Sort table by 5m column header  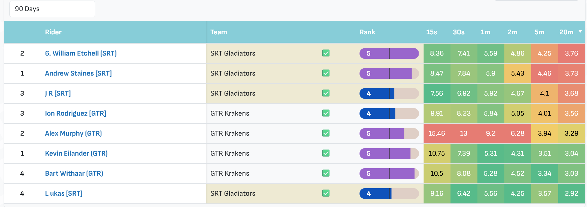click(539, 32)
